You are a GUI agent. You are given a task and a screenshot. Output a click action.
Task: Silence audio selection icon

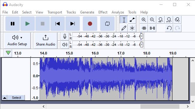[152, 28]
